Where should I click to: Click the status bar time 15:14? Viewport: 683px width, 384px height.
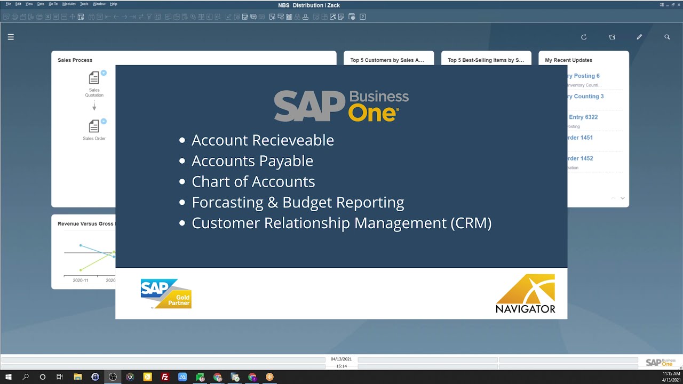[341, 366]
